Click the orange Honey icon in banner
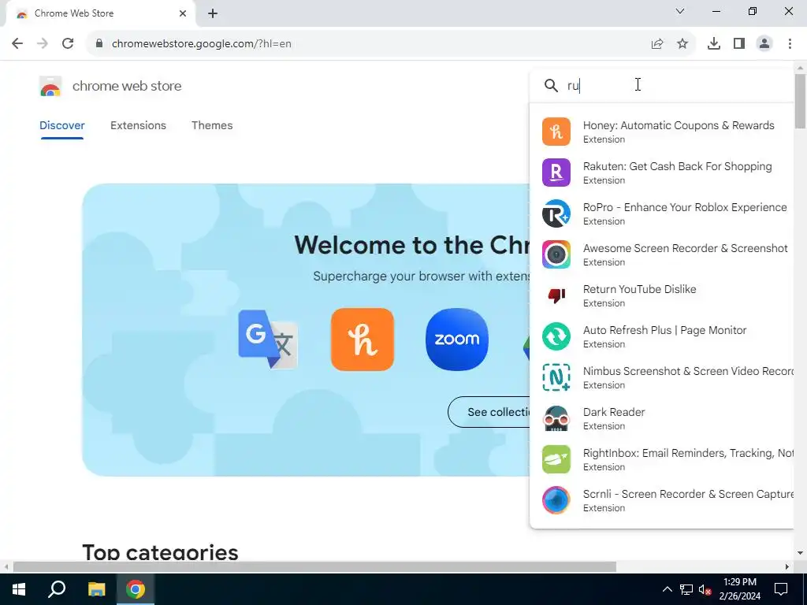The image size is (807, 605). 363,340
